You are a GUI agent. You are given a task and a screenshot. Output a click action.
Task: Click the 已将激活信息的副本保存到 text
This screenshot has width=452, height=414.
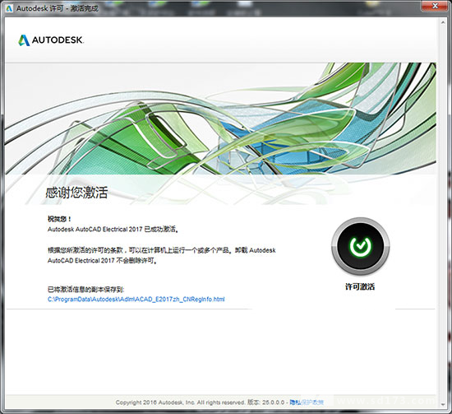click(86, 289)
